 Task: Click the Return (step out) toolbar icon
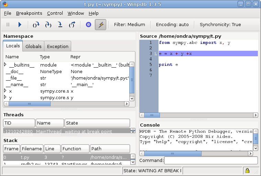(72, 25)
